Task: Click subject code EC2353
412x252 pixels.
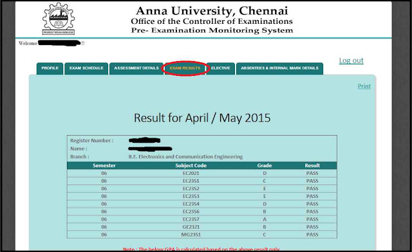Action: [x=191, y=196]
